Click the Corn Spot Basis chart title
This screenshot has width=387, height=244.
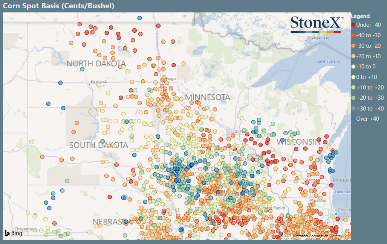point(58,6)
